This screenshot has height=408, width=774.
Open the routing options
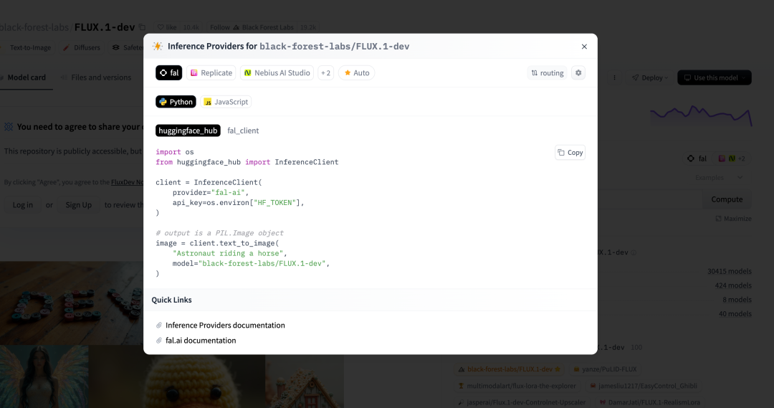(x=547, y=72)
